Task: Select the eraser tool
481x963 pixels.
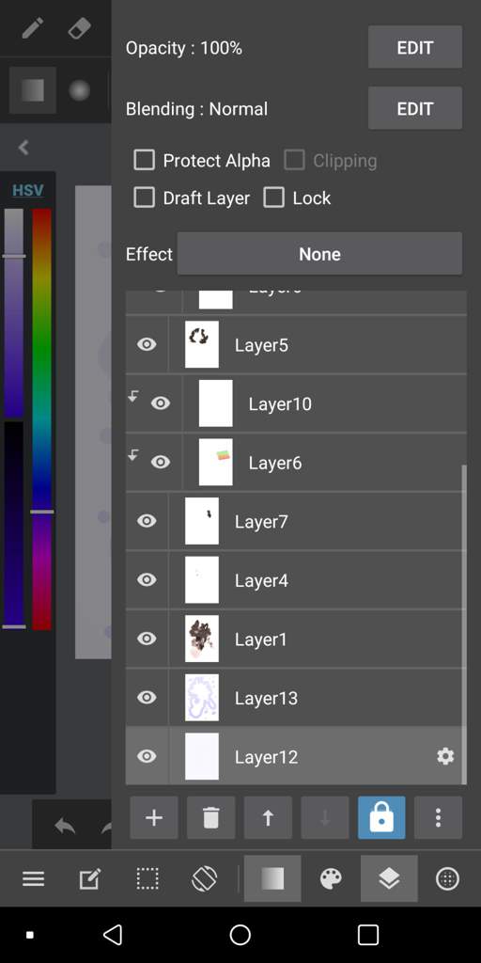Action: pyautogui.click(x=79, y=28)
